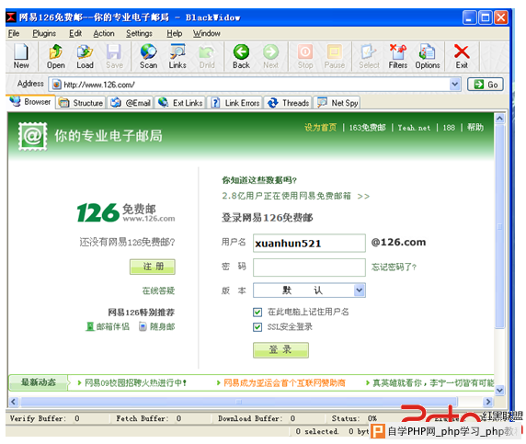Click the BlackWidow title bar logo

[x=11, y=17]
